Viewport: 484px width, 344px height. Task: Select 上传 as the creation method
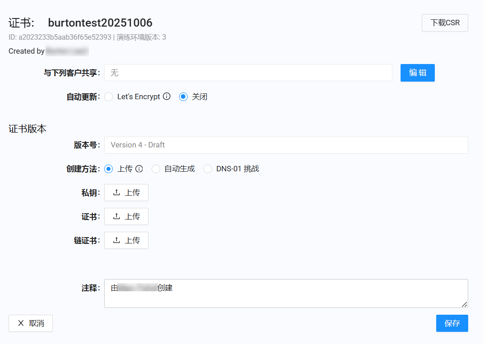coord(108,169)
